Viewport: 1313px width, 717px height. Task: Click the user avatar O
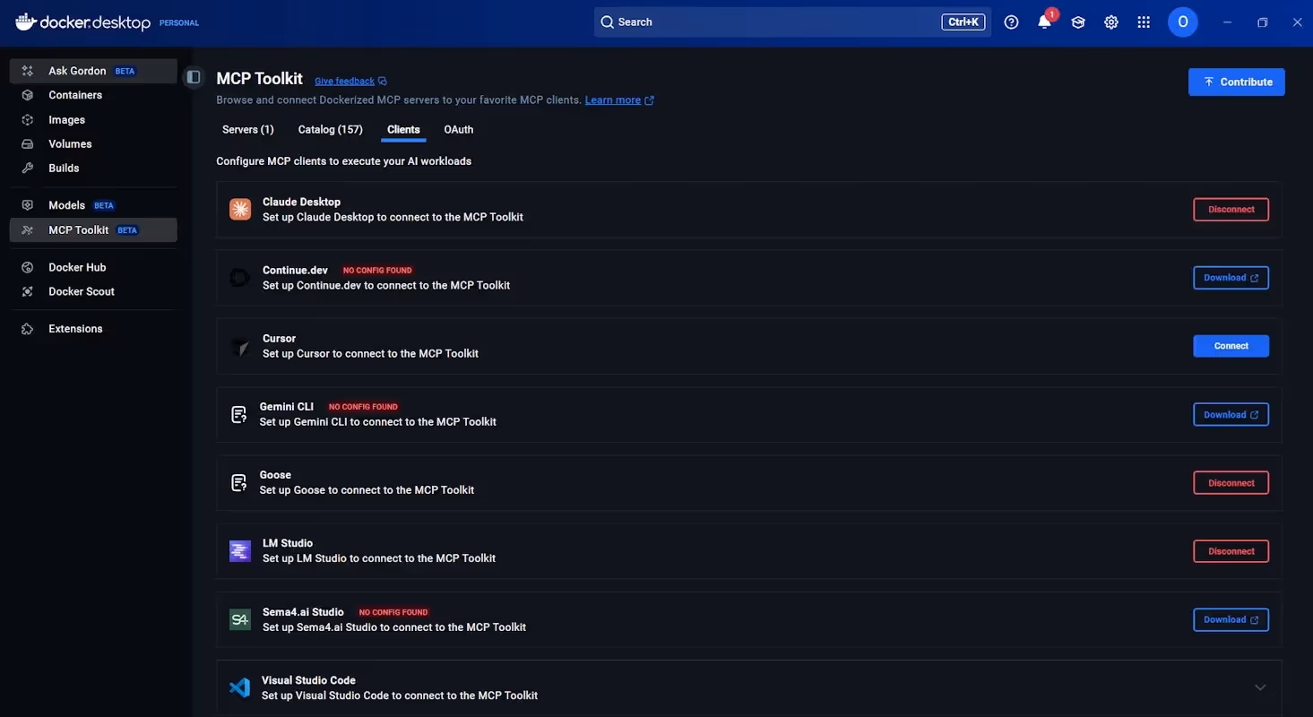click(1183, 22)
